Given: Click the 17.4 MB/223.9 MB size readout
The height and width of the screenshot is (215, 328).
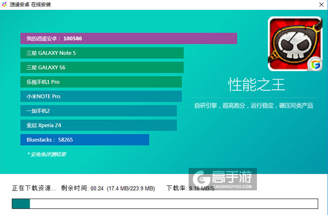Looking at the screenshot, I should [131, 188].
